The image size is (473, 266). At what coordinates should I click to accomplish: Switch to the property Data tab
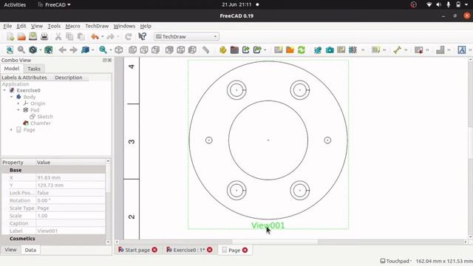(30, 250)
